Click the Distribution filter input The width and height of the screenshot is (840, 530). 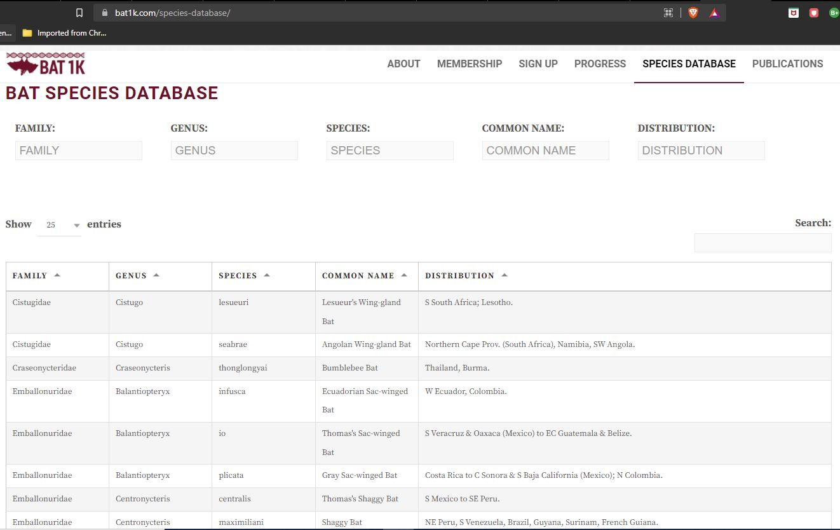(x=701, y=151)
